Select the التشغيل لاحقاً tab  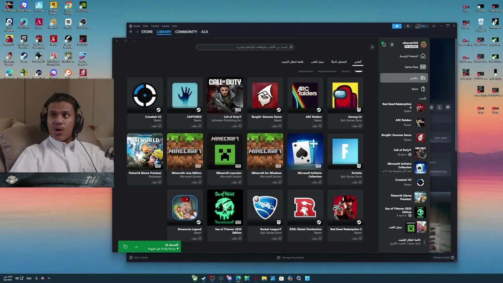click(339, 62)
